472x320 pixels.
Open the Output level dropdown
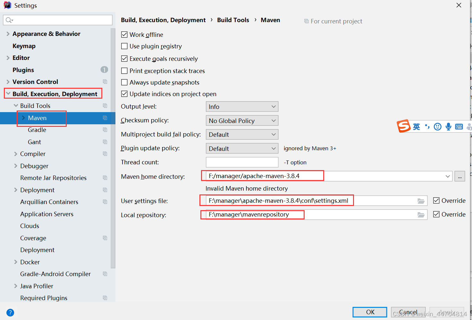click(x=242, y=107)
